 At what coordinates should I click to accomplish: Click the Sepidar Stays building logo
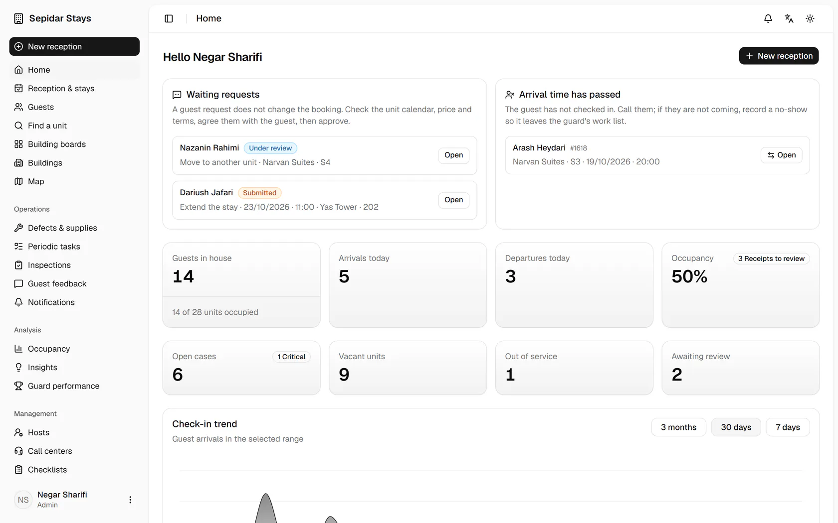point(18,18)
